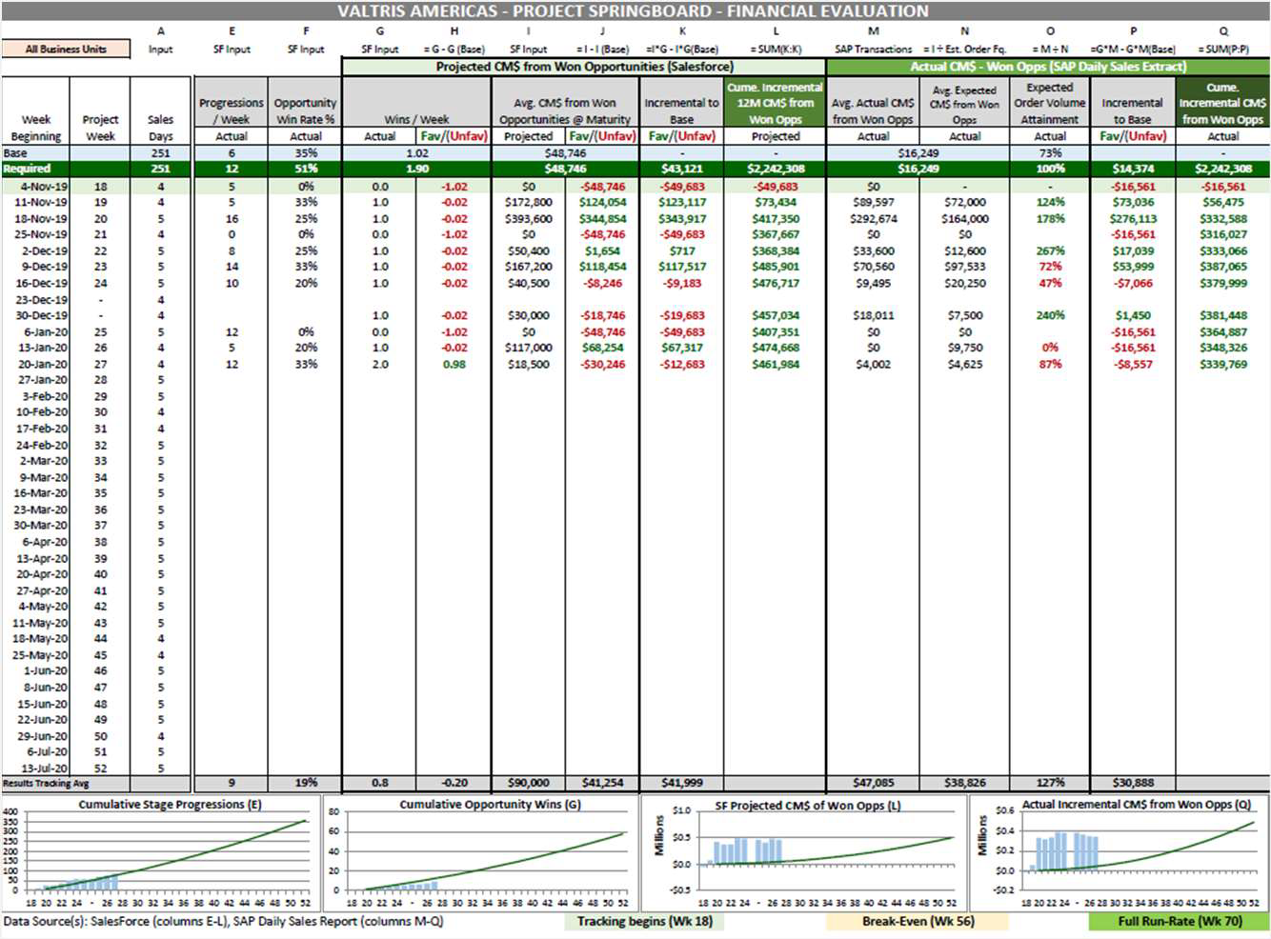
Task: Select the $47,085 results average cell
Action: (873, 783)
